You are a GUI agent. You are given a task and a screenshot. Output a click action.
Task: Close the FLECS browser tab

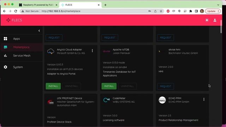click(99, 5)
